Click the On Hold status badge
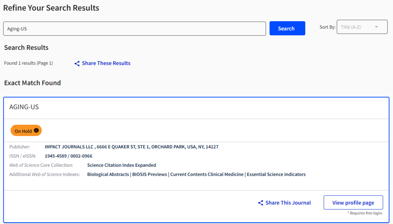 (x=26, y=131)
